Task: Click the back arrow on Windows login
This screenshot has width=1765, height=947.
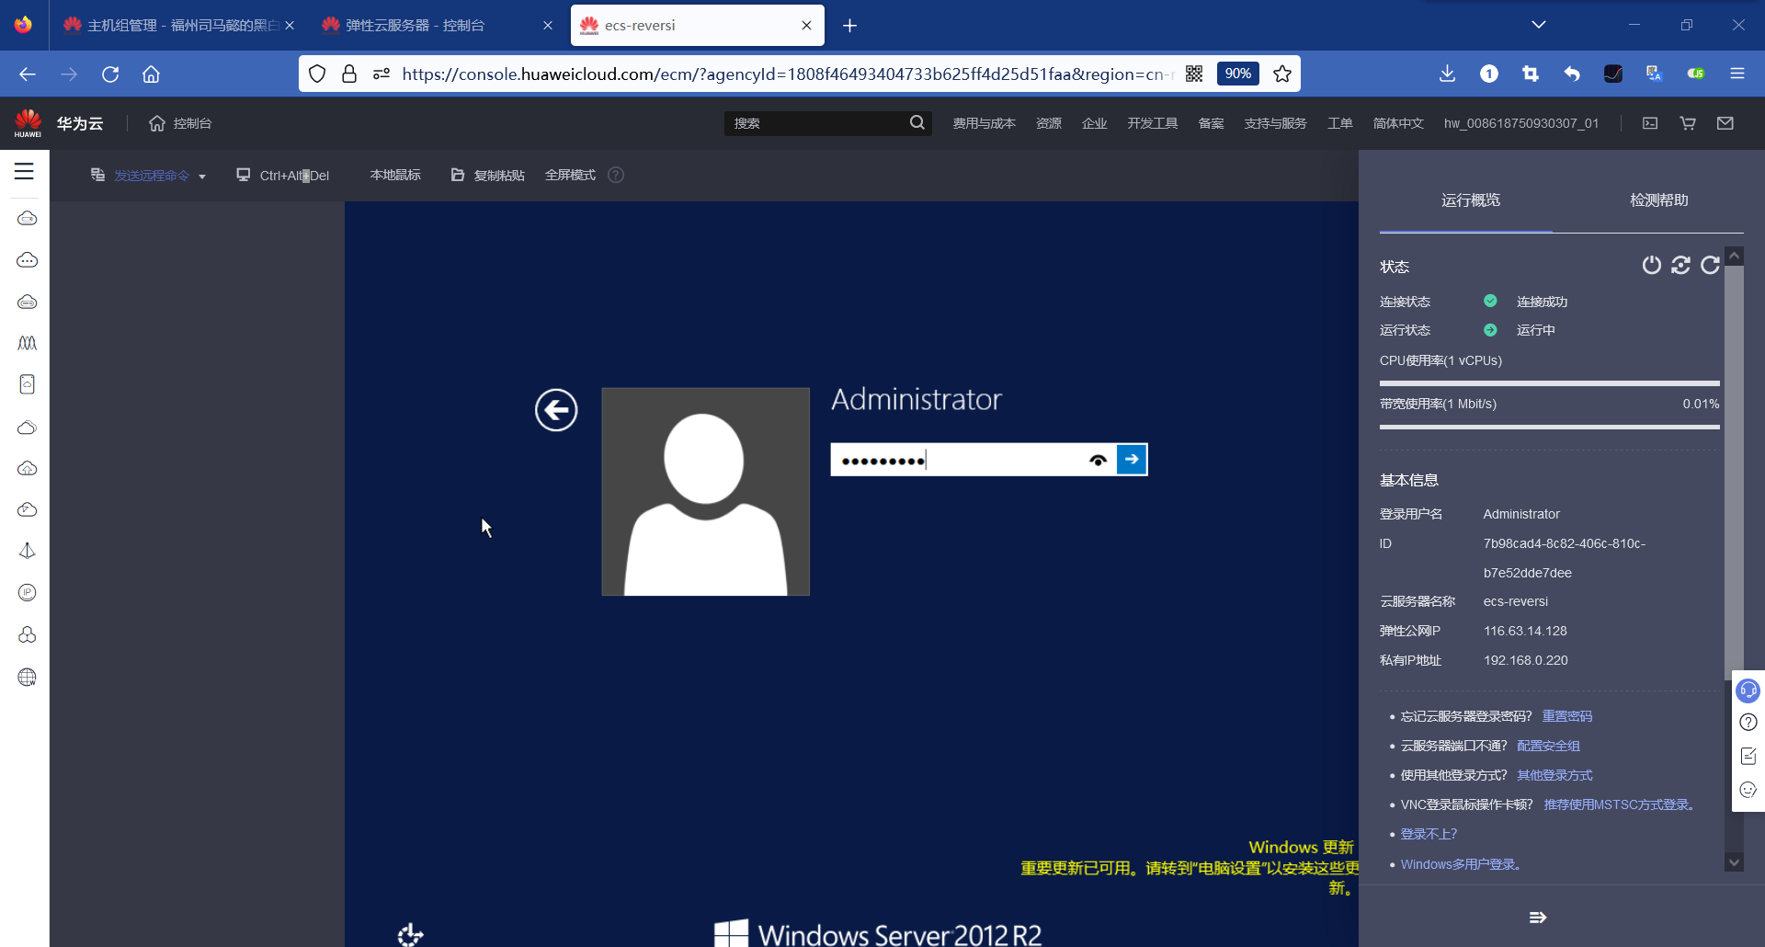Action: 556,410
